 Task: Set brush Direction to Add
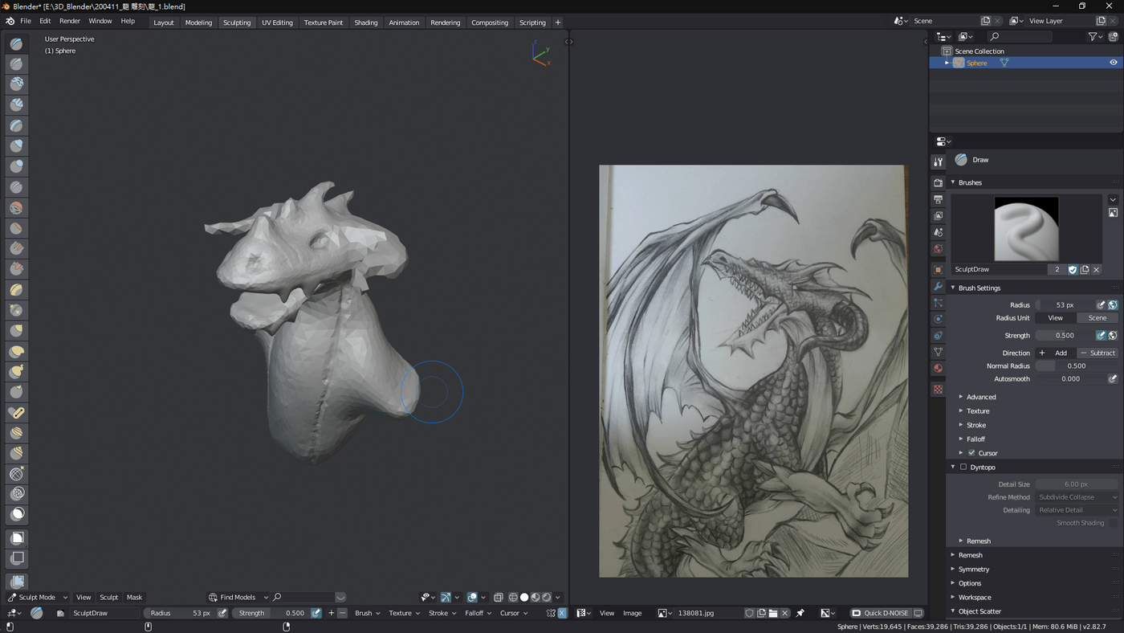click(x=1055, y=353)
